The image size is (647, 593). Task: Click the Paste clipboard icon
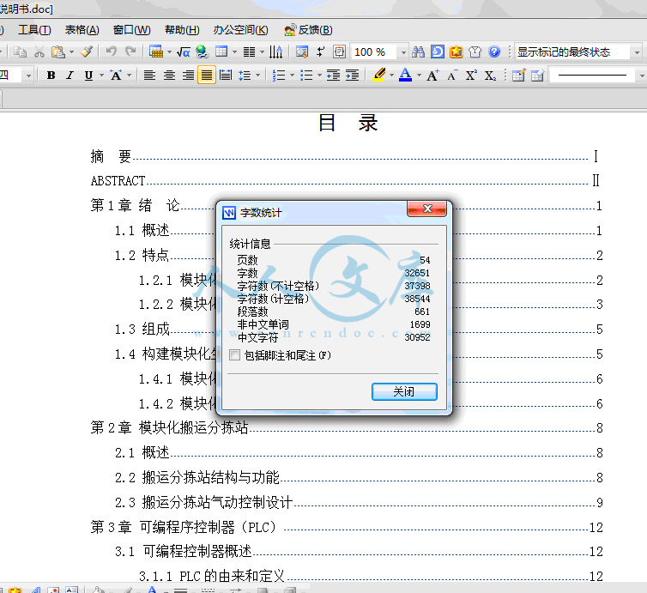58,52
